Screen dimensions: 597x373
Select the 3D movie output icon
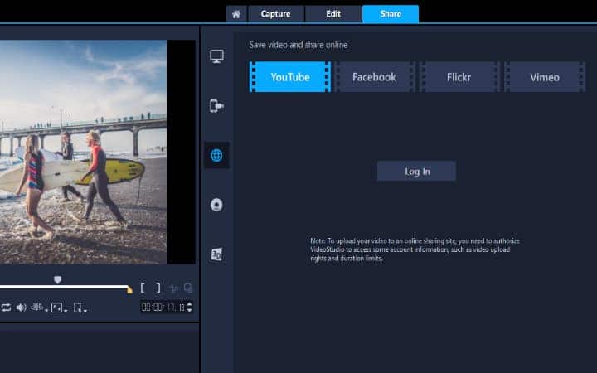coord(216,254)
